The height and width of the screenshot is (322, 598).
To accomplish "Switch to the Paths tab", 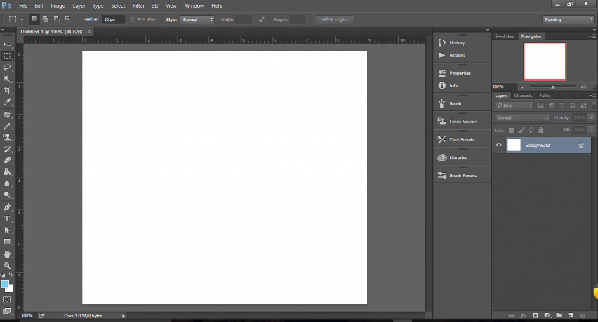I will pyautogui.click(x=545, y=96).
